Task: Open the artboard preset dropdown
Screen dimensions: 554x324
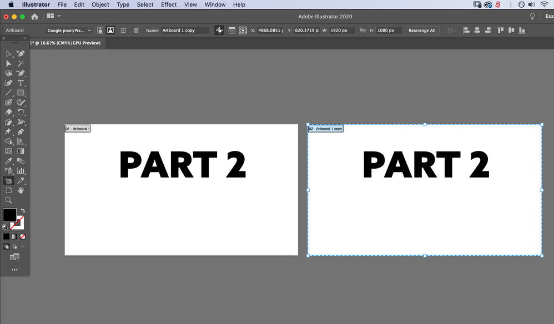Action: coord(68,30)
